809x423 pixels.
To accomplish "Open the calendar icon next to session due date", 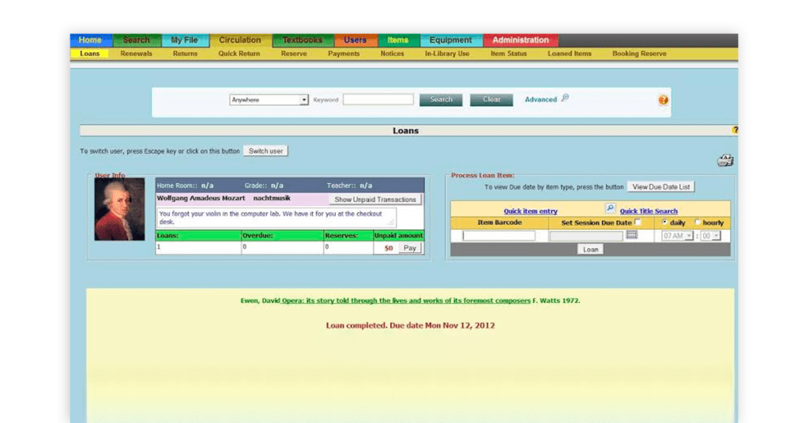I will (631, 235).
